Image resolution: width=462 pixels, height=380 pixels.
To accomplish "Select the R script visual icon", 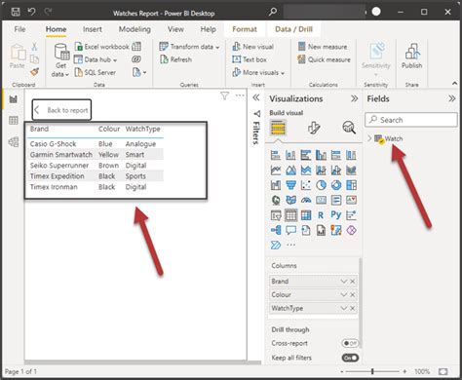I will [x=321, y=215].
